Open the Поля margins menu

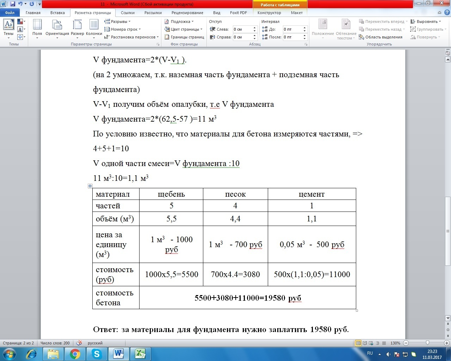click(x=37, y=29)
